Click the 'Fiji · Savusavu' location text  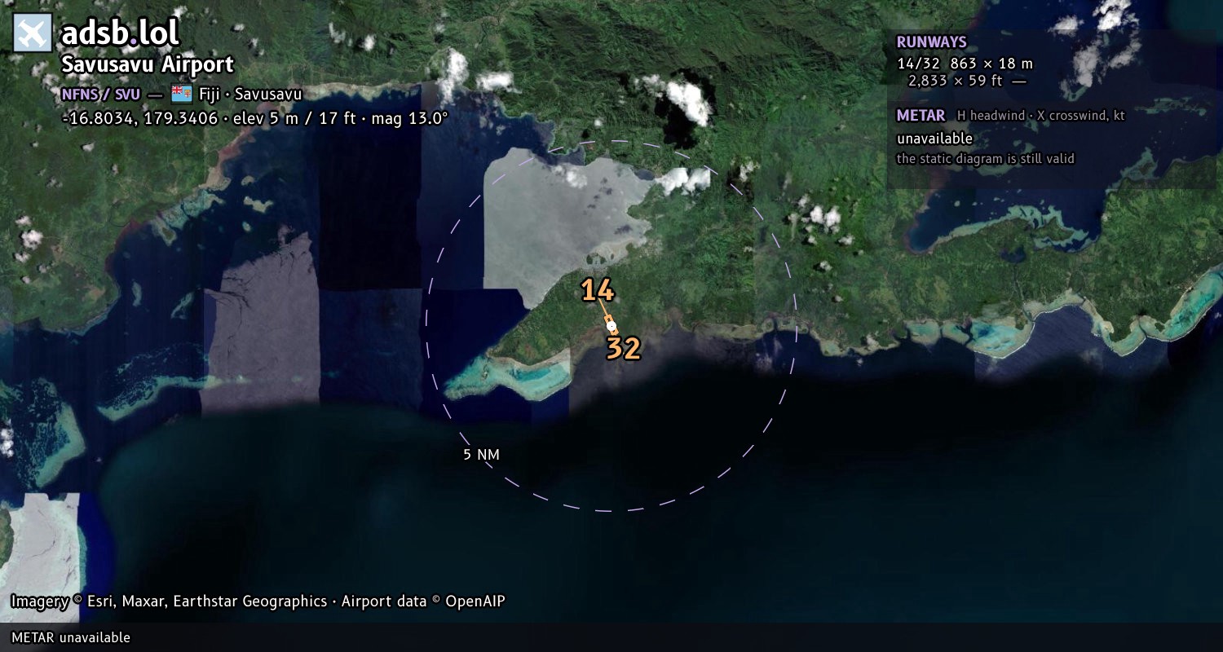(x=250, y=94)
